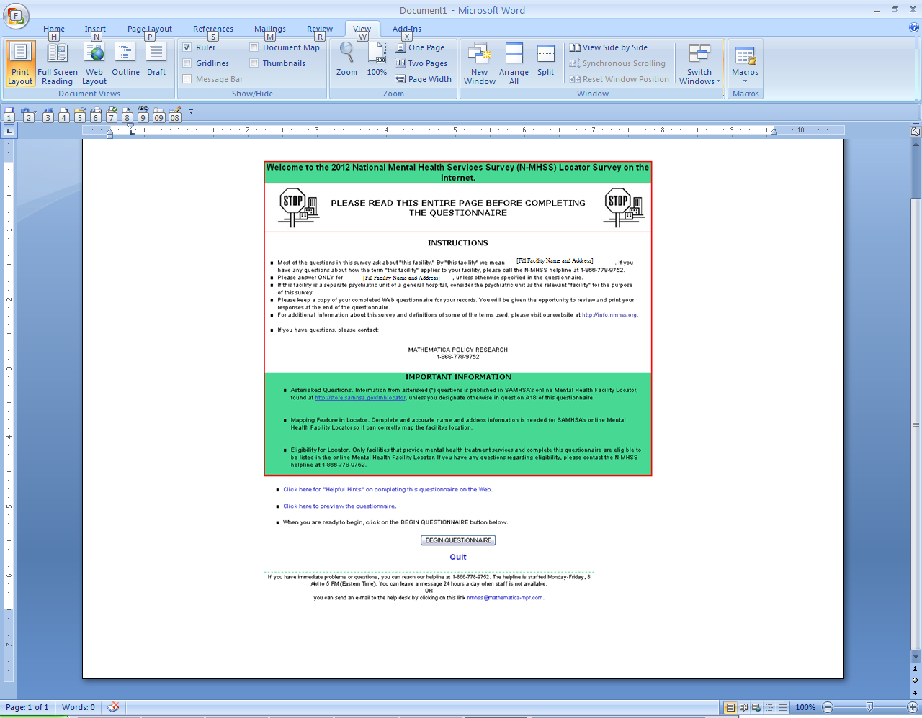Image resolution: width=922 pixels, height=718 pixels.
Task: Go to the Mailings tab
Action: click(270, 29)
